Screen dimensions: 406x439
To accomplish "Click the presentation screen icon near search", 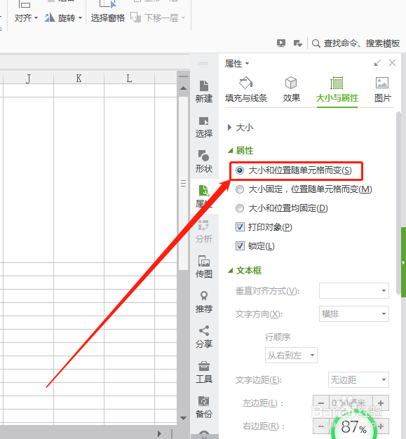I will coord(281,43).
